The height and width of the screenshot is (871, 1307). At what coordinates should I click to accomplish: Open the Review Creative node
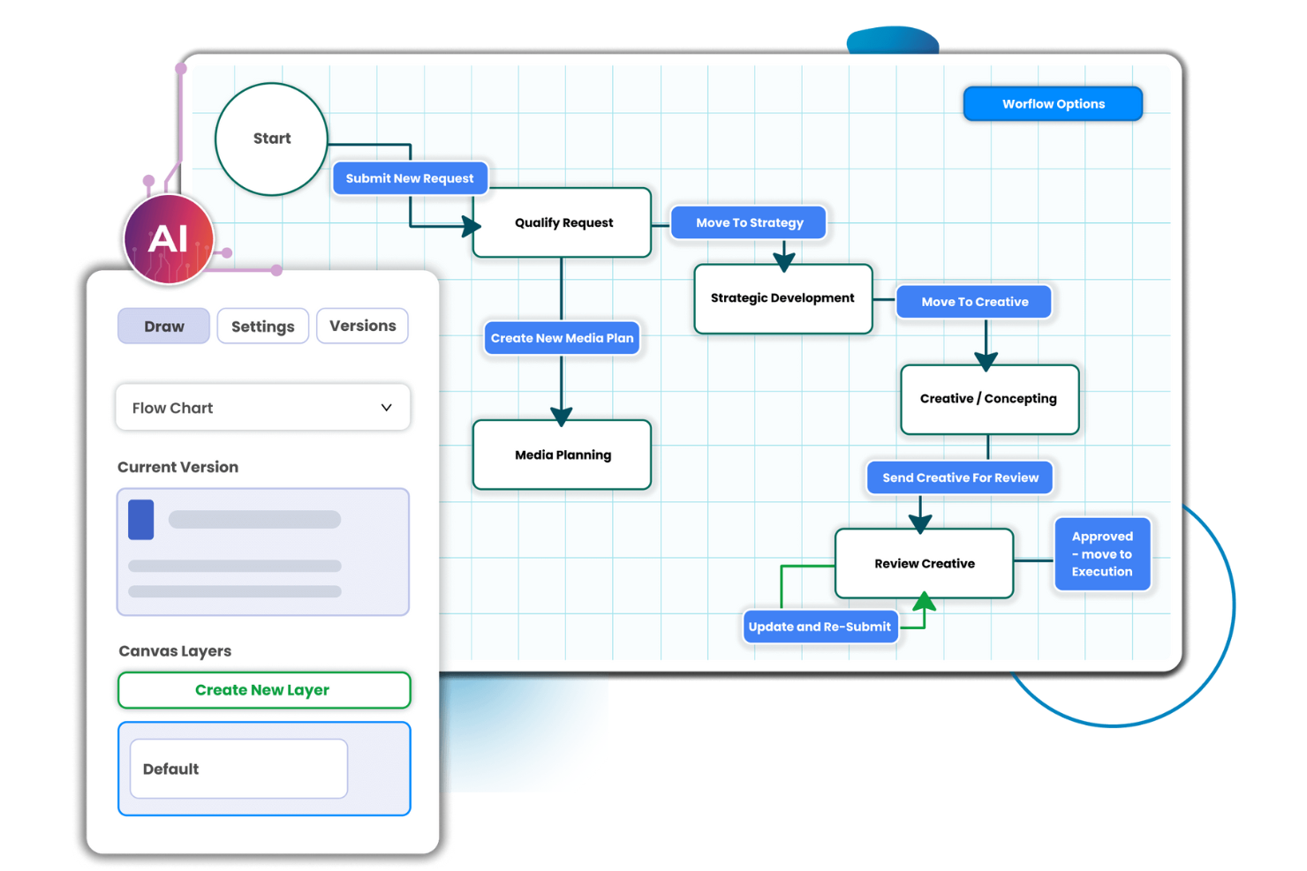pyautogui.click(x=924, y=564)
